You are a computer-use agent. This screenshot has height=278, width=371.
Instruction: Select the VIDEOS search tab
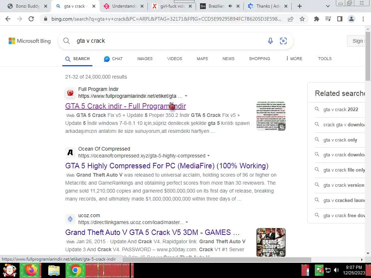[175, 59]
